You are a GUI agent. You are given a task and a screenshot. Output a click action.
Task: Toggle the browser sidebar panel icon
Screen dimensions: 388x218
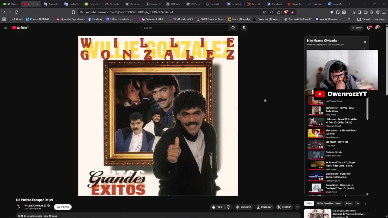[360, 12]
